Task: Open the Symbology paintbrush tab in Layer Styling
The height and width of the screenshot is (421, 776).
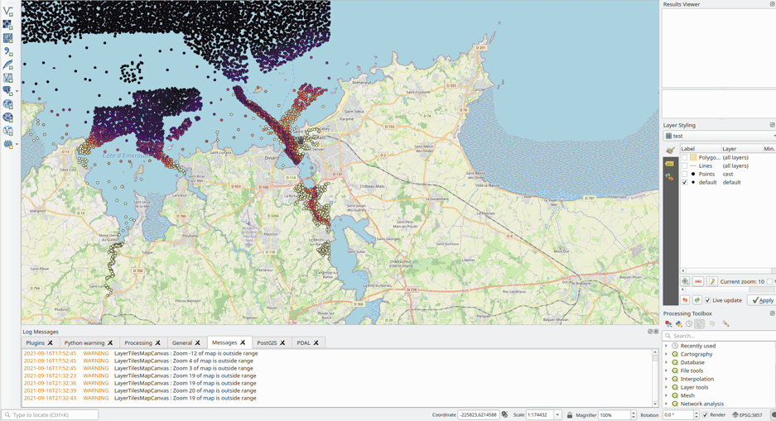Action: (x=670, y=150)
